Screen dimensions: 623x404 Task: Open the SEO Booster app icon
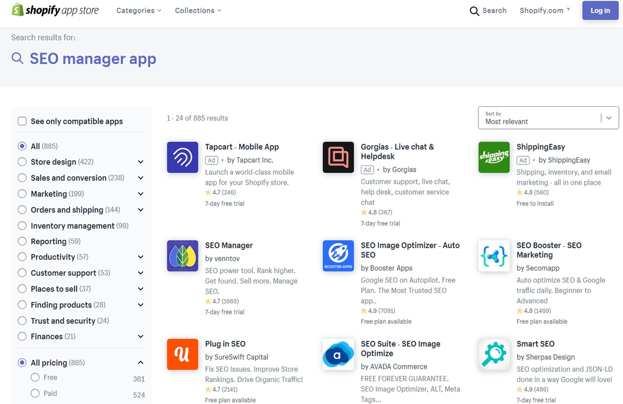pyautogui.click(x=494, y=256)
